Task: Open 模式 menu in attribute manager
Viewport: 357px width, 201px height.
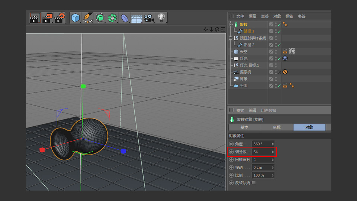Action: point(240,110)
